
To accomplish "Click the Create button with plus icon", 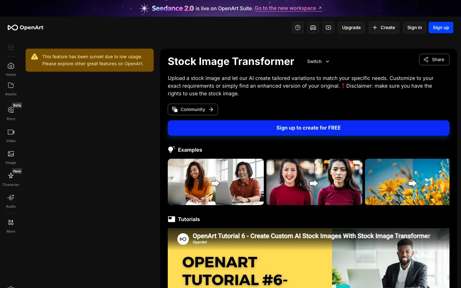I will 384,28.
